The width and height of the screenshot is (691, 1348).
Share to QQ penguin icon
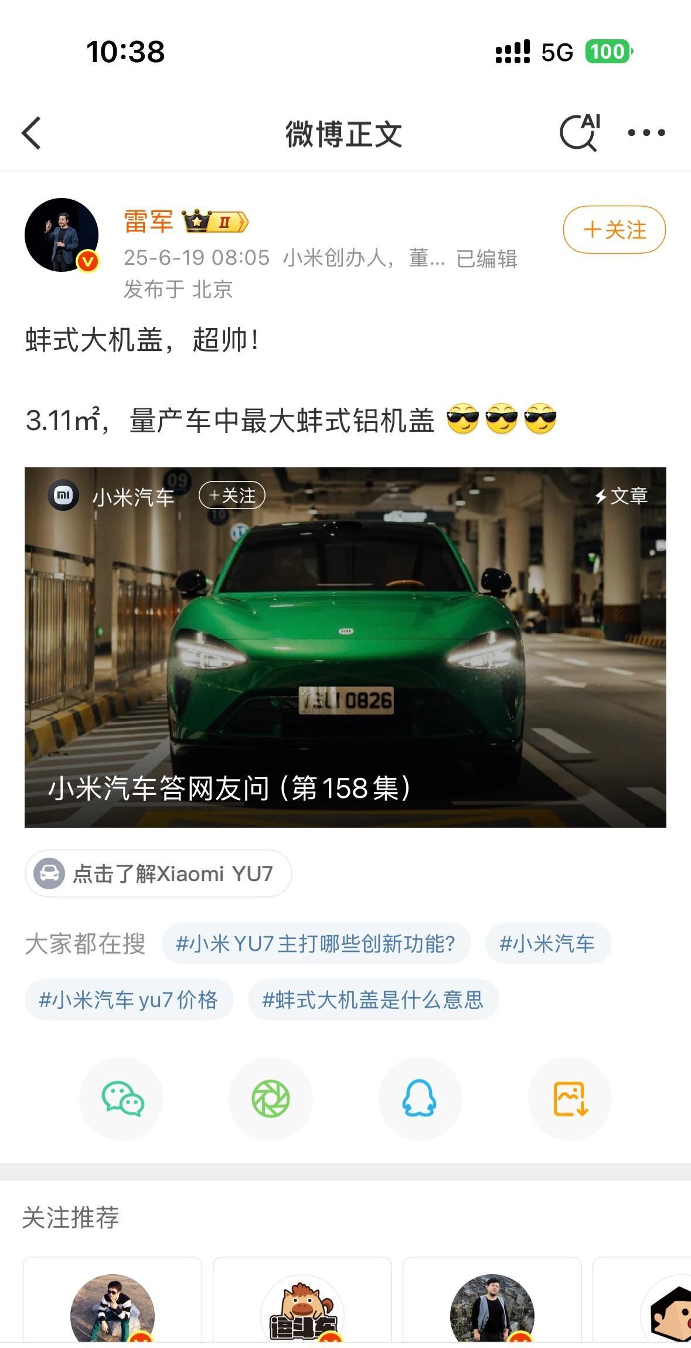click(x=420, y=1098)
